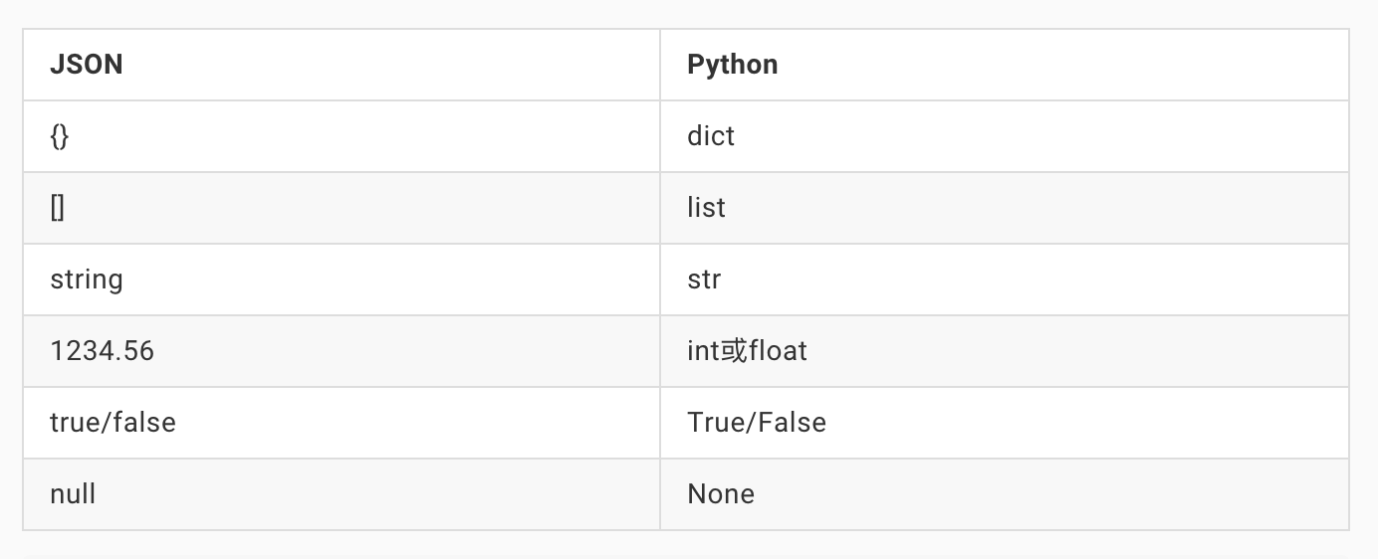Select the str cell in Python column
Screen dimensions: 1378x559
pyautogui.click(x=704, y=279)
